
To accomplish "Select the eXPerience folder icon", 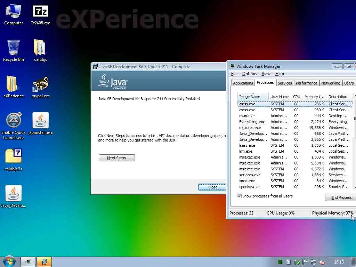I will [x=14, y=87].
